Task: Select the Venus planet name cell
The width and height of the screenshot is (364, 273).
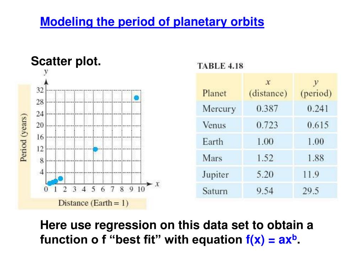Action: click(214, 125)
